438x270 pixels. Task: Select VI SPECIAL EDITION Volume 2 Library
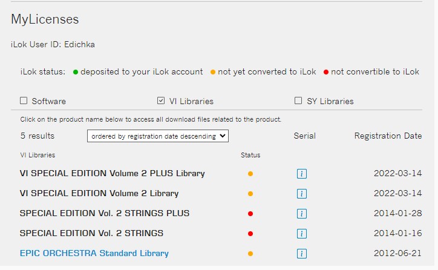(x=99, y=194)
